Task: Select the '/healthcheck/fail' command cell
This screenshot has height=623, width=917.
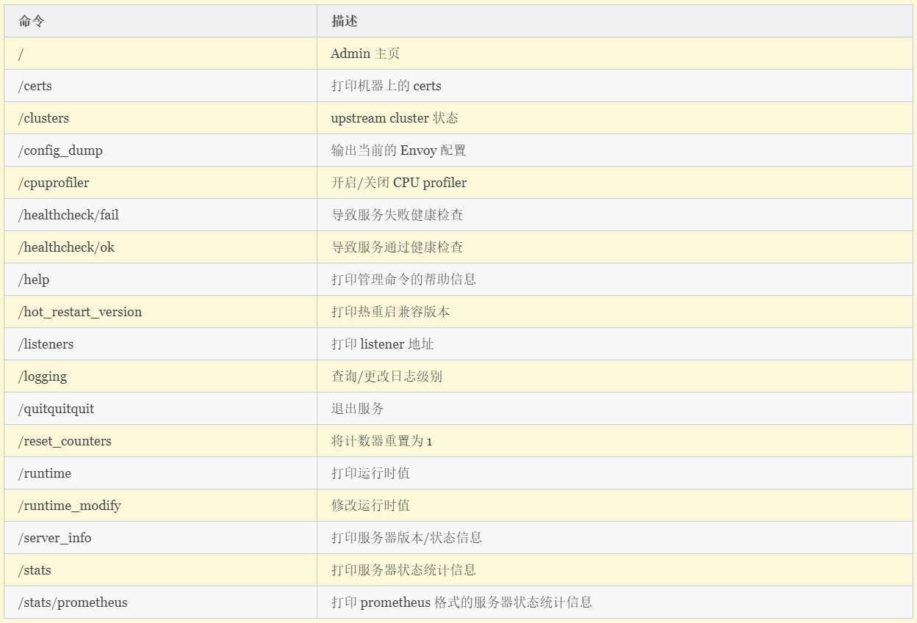Action: click(x=160, y=215)
